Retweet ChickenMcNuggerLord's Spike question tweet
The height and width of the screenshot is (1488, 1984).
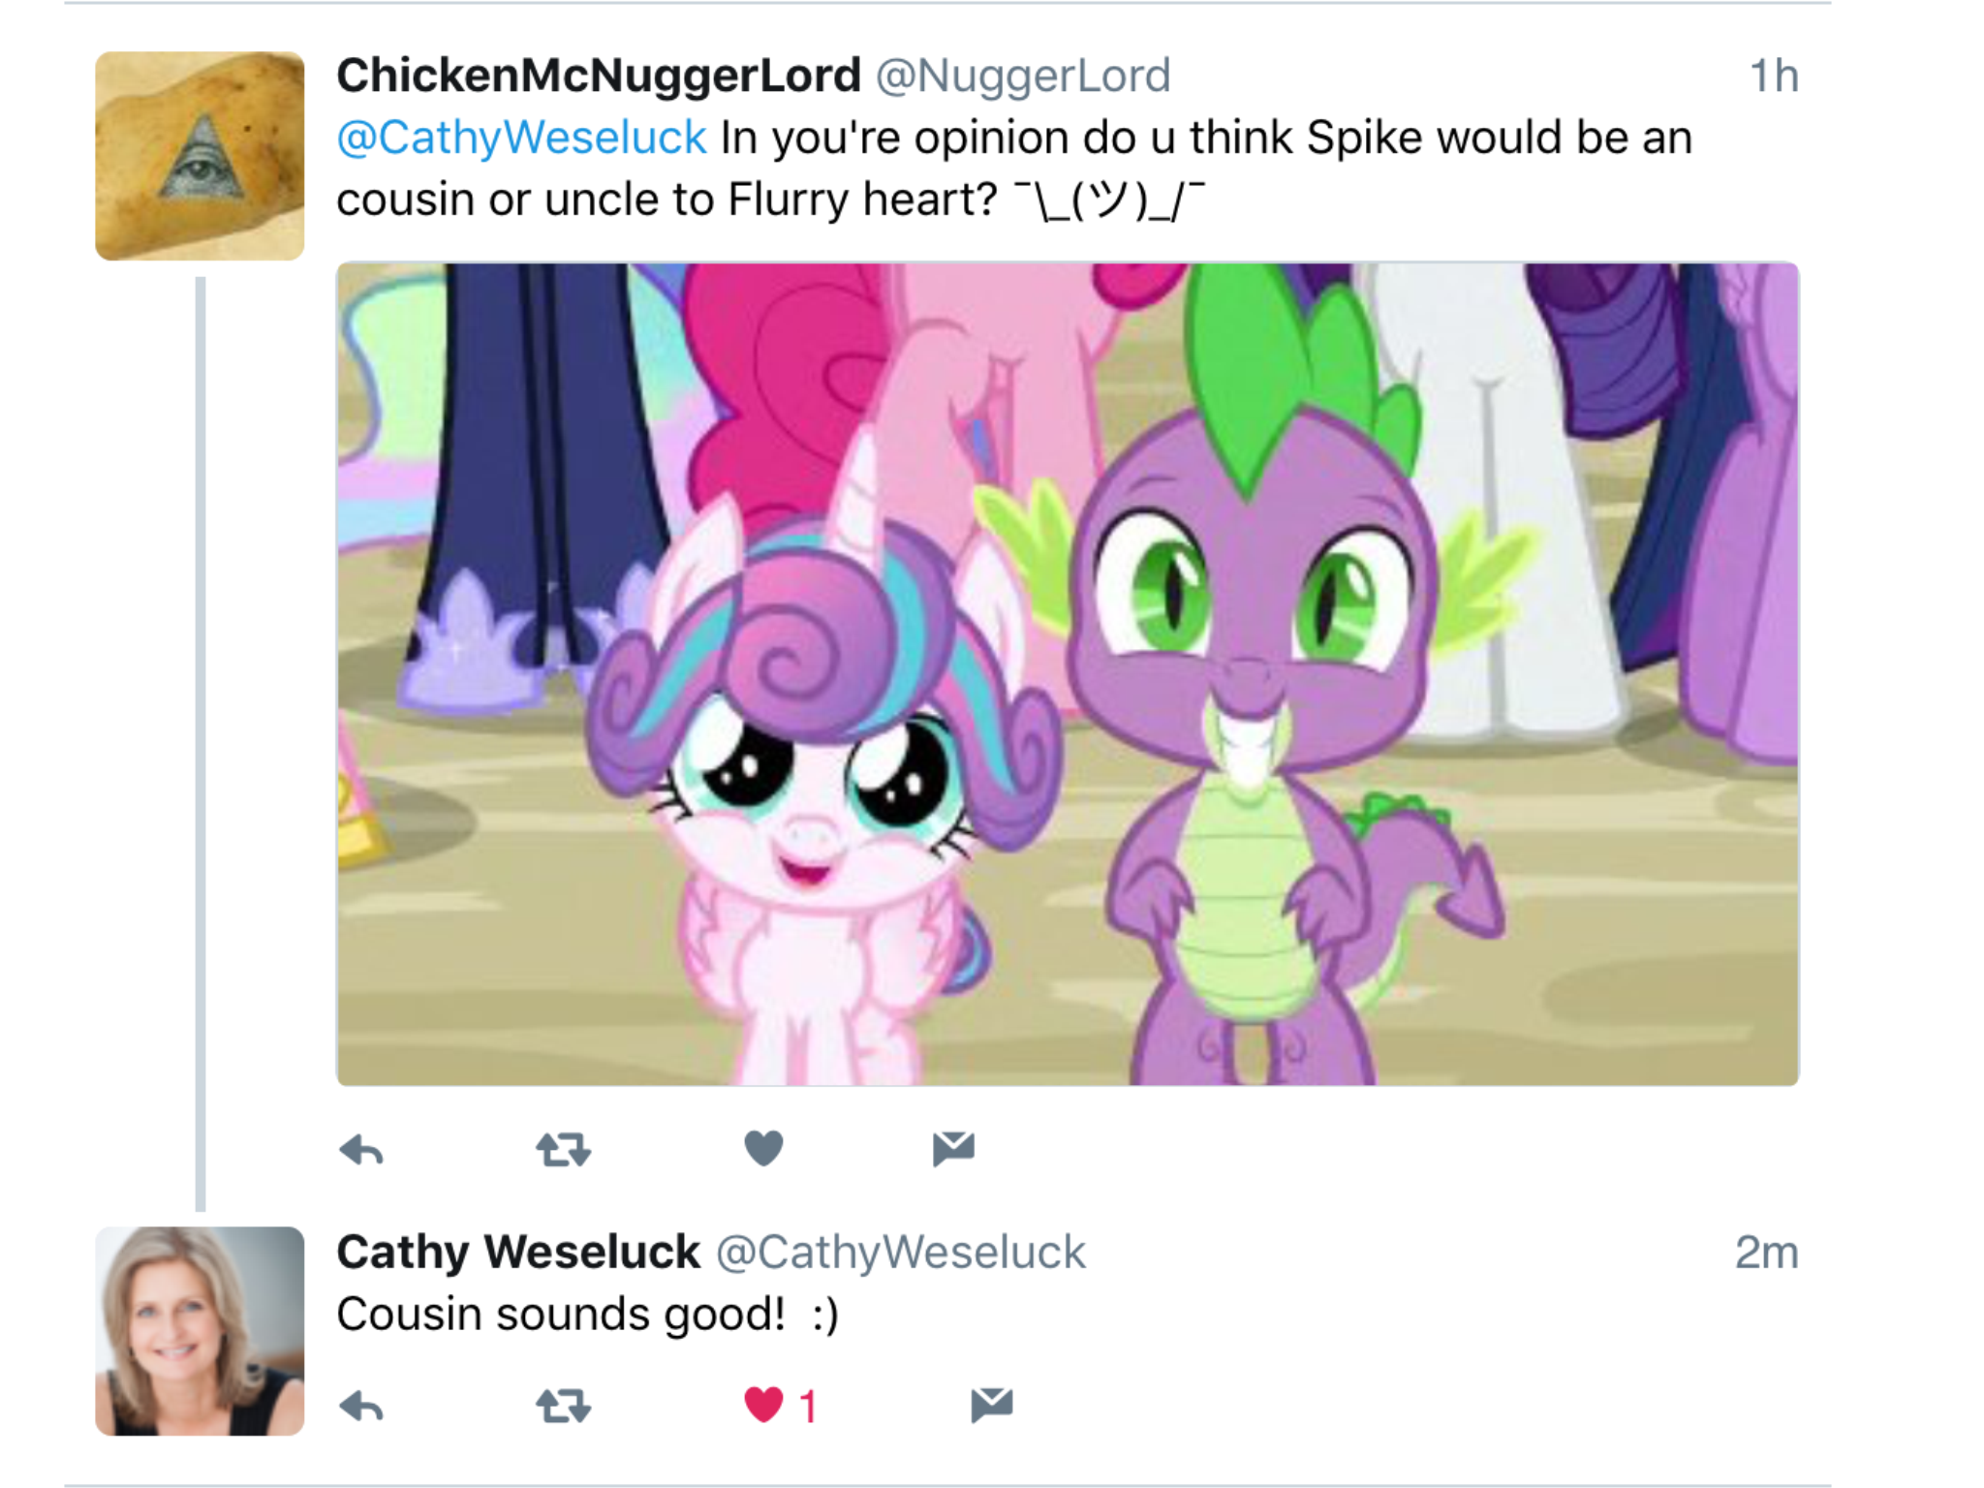563,1150
